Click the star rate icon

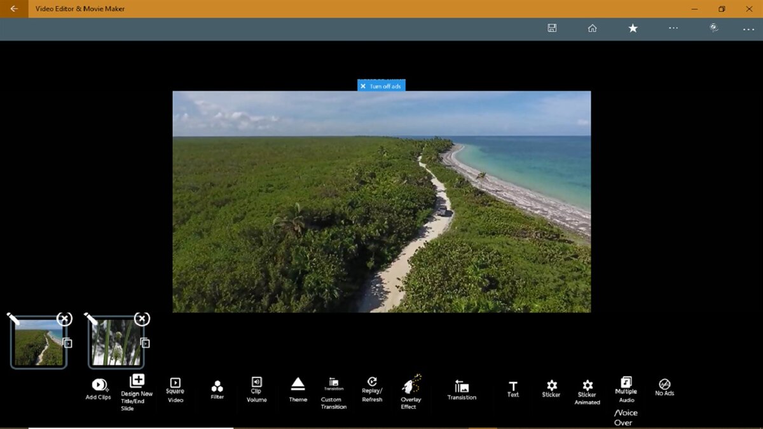click(633, 28)
